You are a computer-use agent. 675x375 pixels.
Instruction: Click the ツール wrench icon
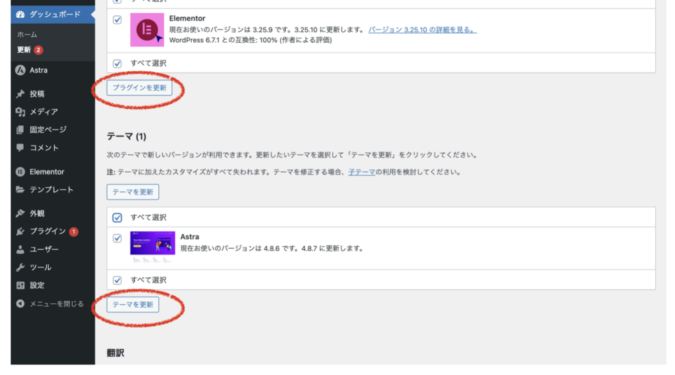(20, 268)
